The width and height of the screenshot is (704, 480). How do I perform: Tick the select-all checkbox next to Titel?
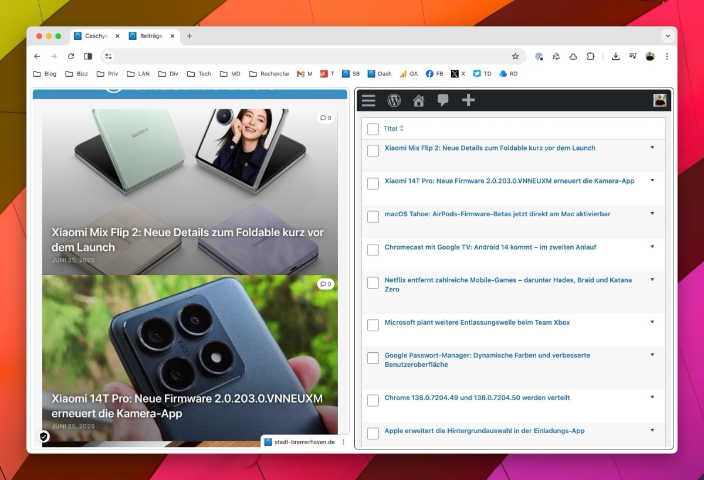[373, 129]
